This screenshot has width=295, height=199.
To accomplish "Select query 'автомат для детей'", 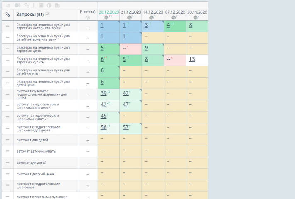I will (32, 163).
